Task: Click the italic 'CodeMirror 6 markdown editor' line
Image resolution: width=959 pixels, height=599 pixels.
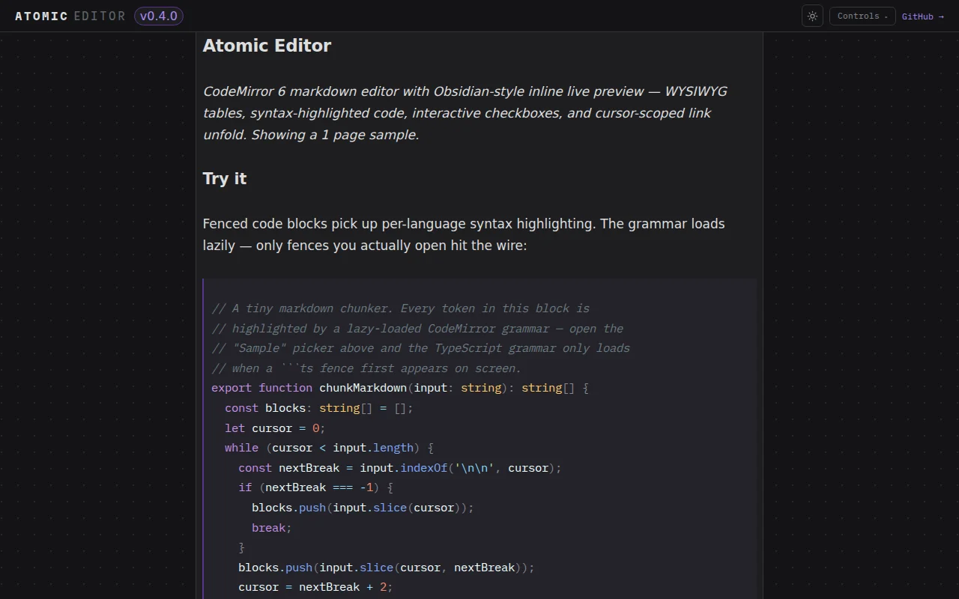Action: 465,91
